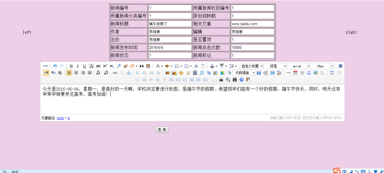The height and width of the screenshot is (173, 384).
Task: Click the 新闻标题 input field
Action: point(170,24)
